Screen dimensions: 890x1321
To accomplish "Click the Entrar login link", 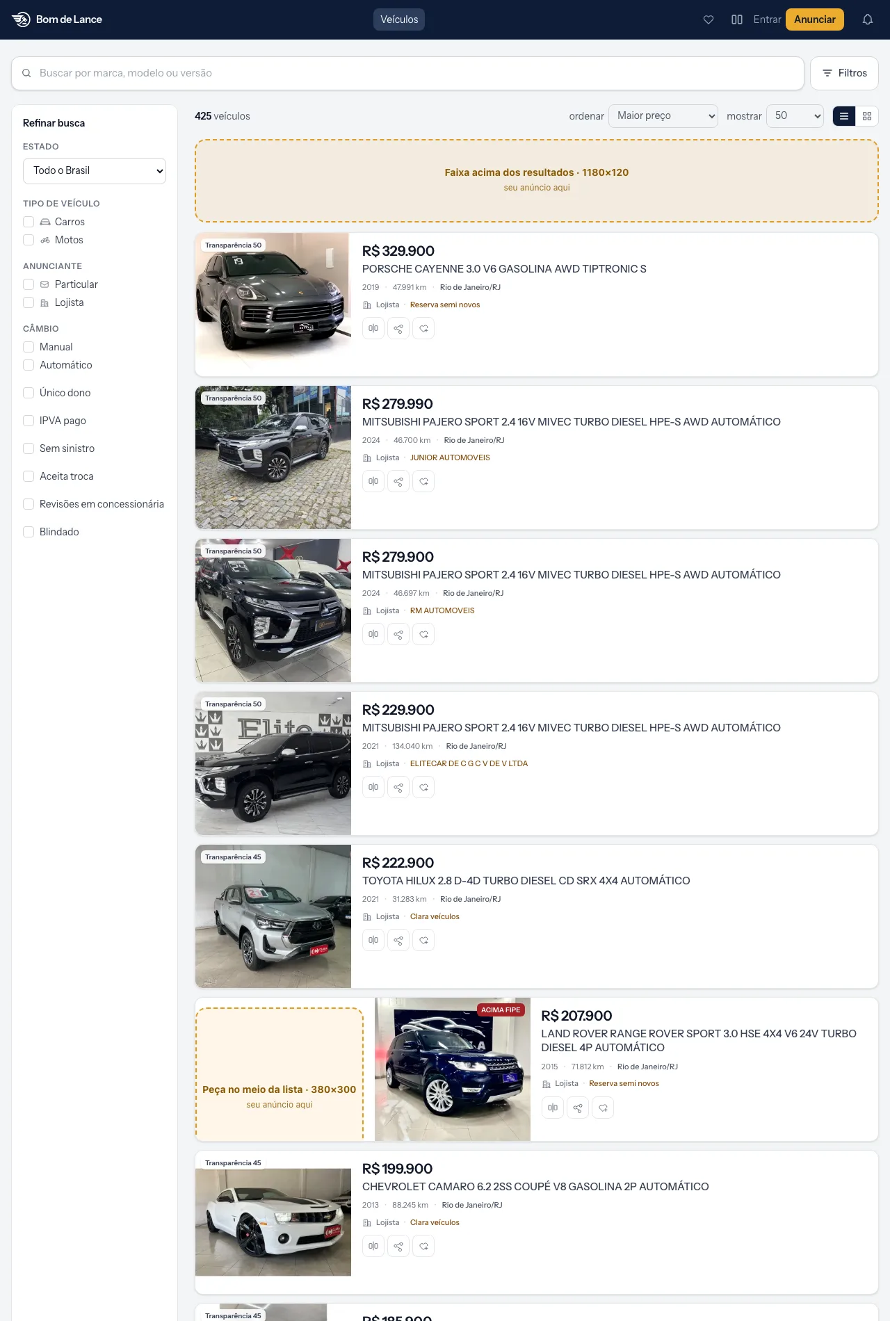I will (x=767, y=19).
